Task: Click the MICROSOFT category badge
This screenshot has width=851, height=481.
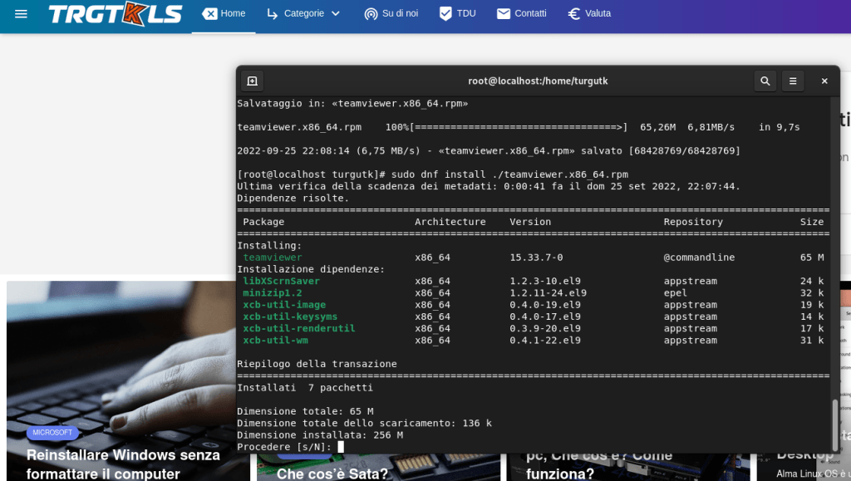Action: [x=52, y=433]
